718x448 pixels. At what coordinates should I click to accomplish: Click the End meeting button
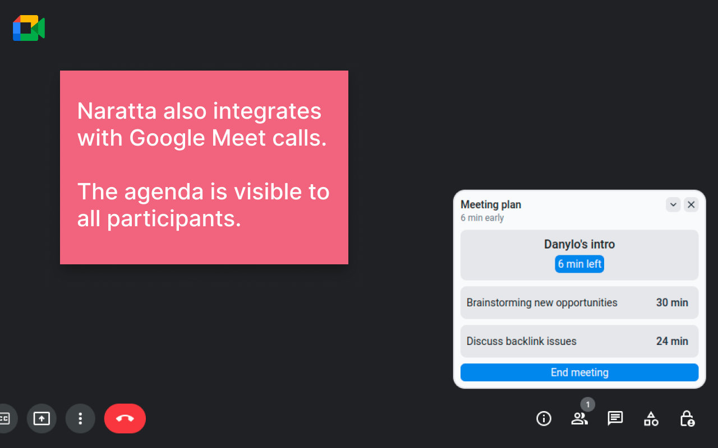[x=579, y=372]
